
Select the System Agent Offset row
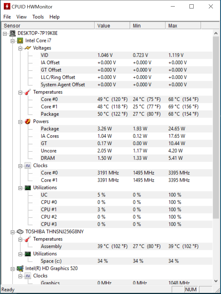click(x=127, y=85)
